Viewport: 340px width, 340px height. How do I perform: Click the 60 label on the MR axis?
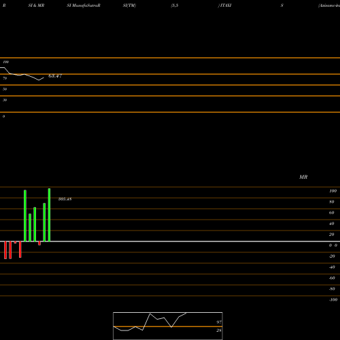[332, 213]
